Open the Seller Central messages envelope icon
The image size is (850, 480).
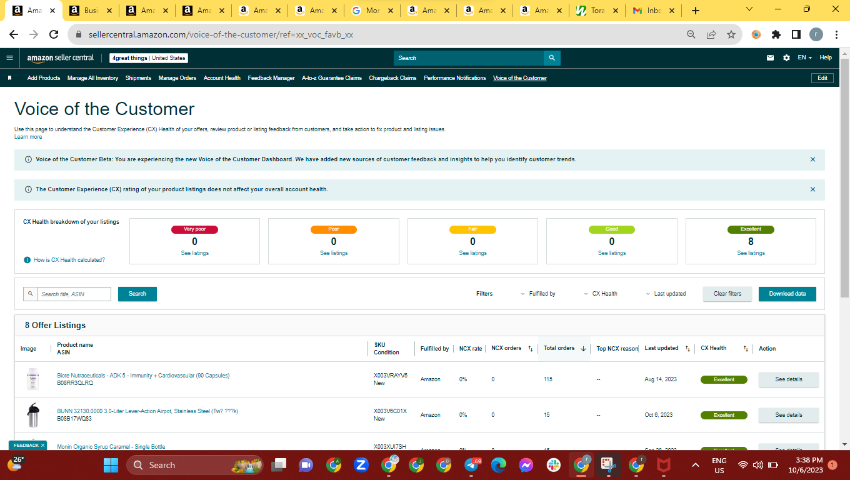770,58
